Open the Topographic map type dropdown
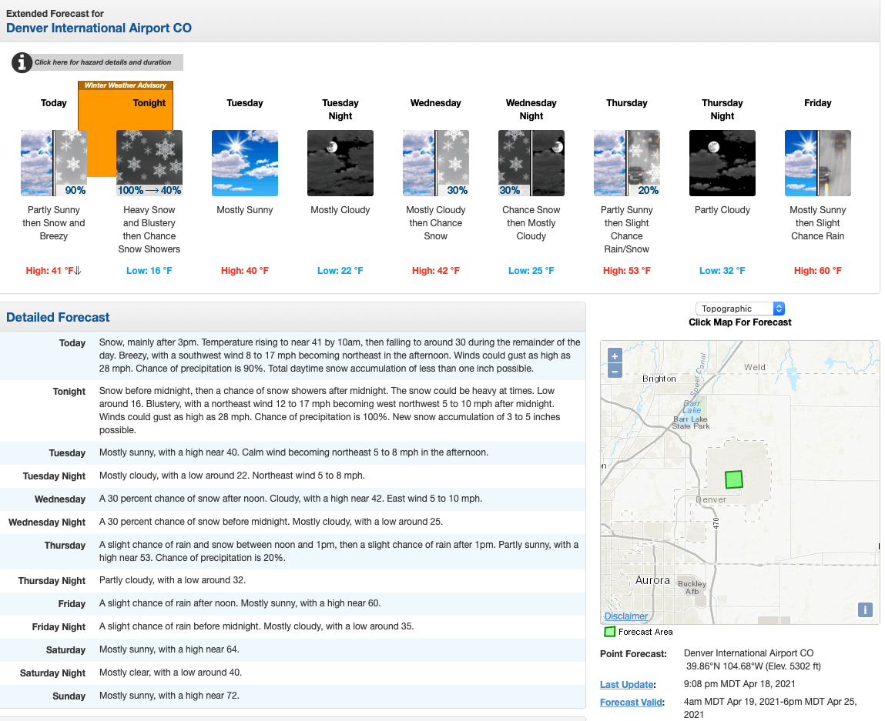The width and height of the screenshot is (885, 721). pos(740,309)
